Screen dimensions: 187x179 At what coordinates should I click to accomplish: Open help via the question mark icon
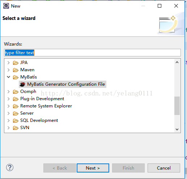tap(10, 167)
